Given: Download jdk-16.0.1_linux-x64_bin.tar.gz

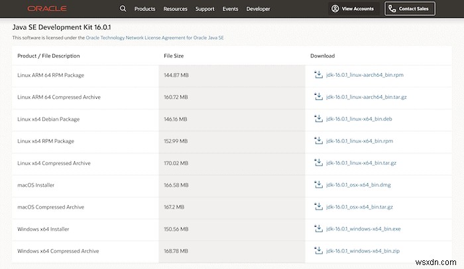Looking at the screenshot, I should [x=361, y=163].
